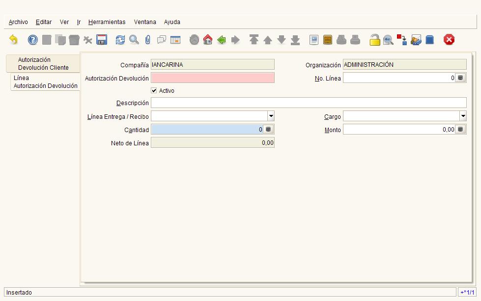Click the grayed delete record trash icon
Screen dimensions: 481x301
click(x=74, y=40)
